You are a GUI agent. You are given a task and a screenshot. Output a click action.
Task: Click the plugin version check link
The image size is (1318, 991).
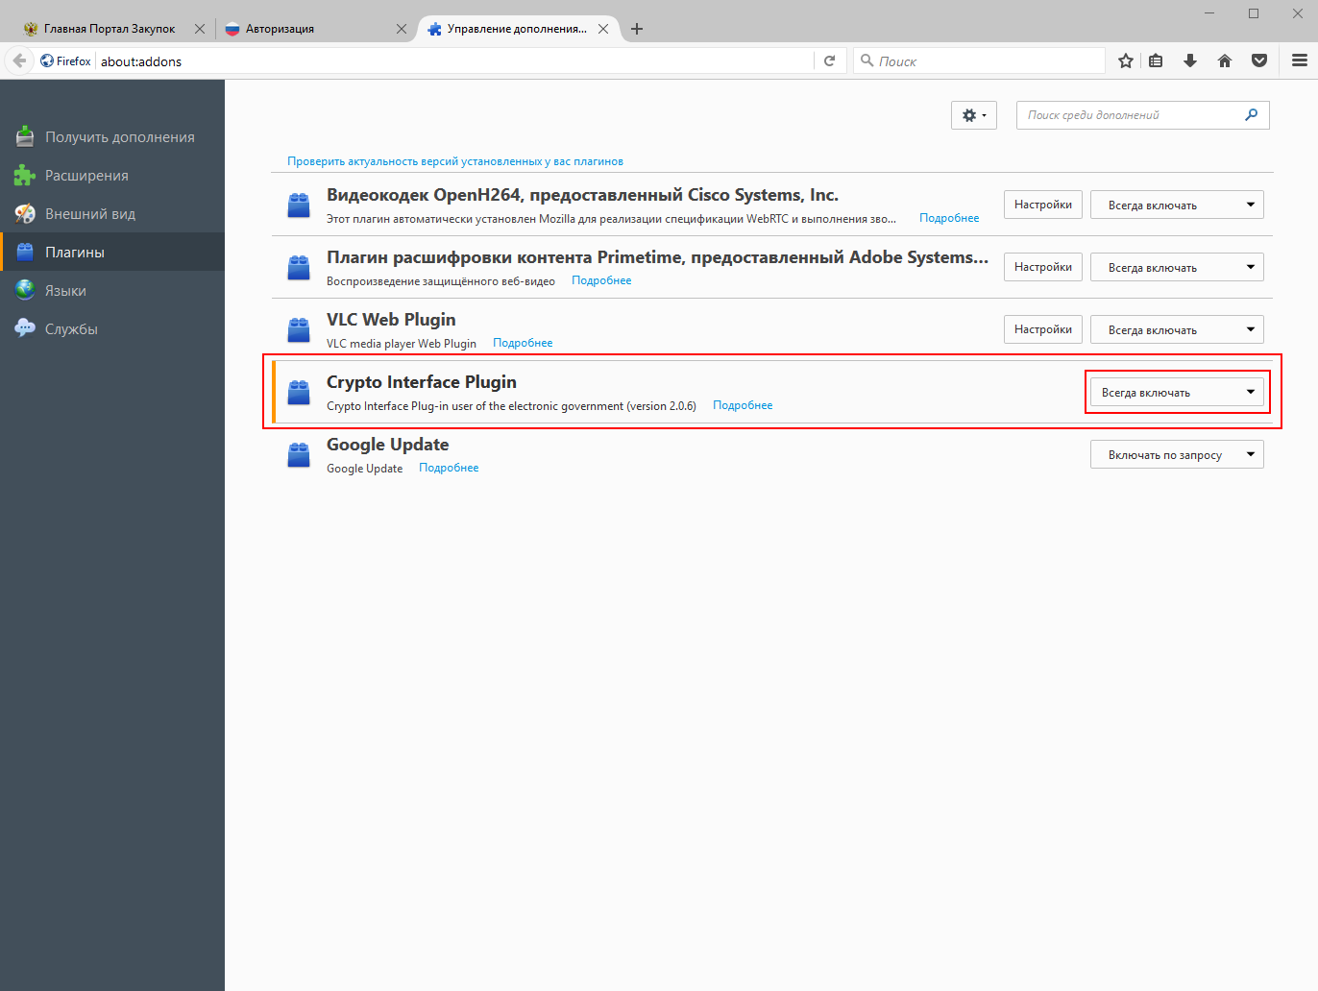coord(455,161)
